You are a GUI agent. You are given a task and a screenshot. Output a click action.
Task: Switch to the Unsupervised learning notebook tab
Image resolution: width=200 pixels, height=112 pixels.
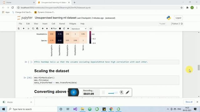point(53,2)
